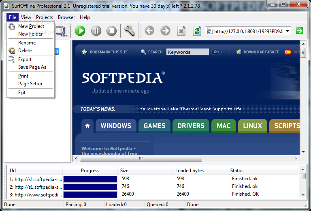Click the Url column header
Image resolution: width=311 pixels, height=211 pixels.
pyautogui.click(x=35, y=171)
